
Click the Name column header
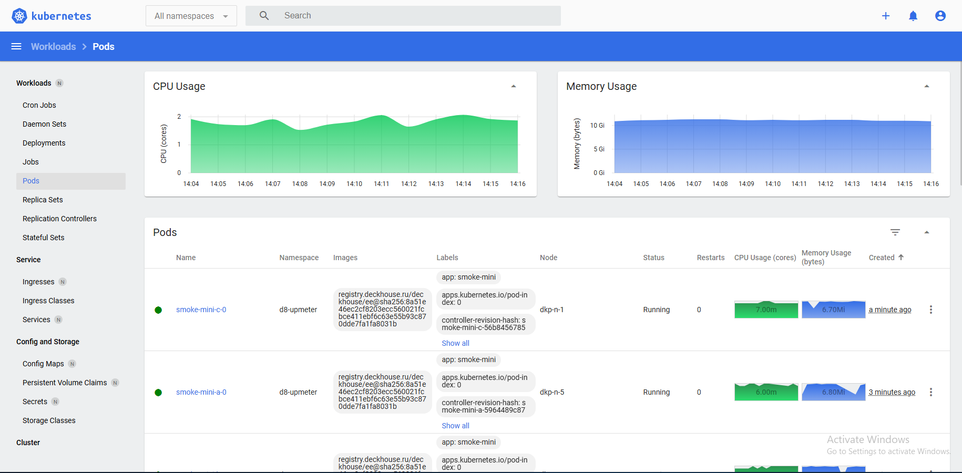(186, 258)
